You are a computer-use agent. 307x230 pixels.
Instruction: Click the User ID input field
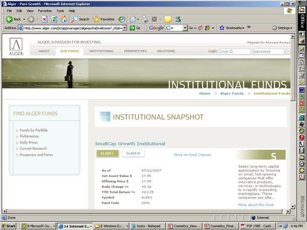click(x=235, y=52)
